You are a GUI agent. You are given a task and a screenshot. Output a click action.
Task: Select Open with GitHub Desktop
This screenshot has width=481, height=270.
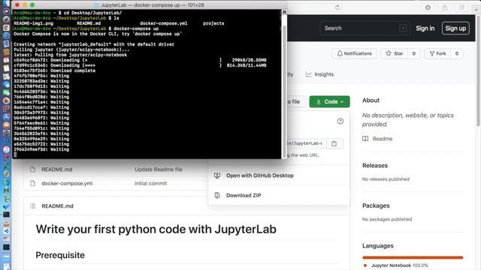260,175
